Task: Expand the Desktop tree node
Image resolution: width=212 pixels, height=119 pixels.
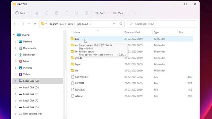Action: point(16,42)
